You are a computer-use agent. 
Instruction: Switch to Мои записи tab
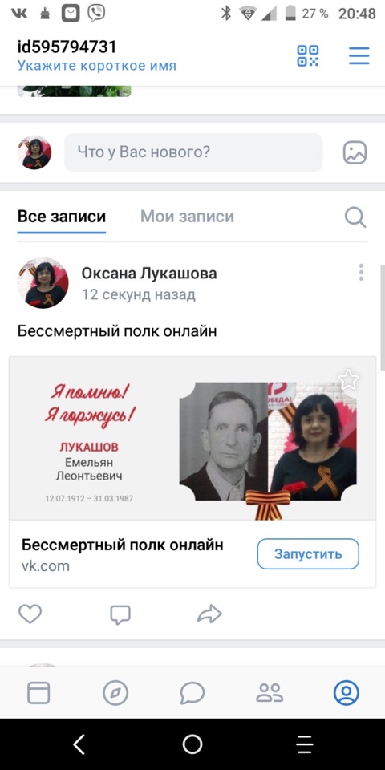[187, 217]
